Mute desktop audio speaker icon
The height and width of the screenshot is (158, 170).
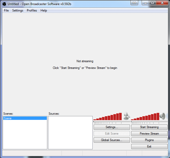click(x=163, y=116)
